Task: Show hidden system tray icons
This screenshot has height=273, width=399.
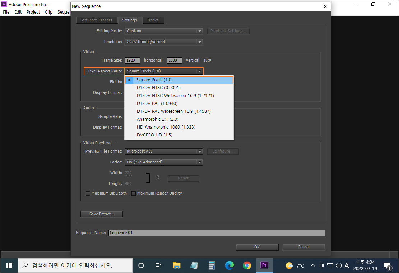Action: point(313,265)
